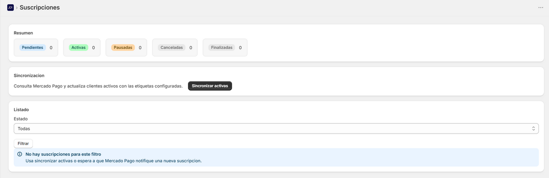Click the Finalizadas summary badge
The width and height of the screenshot is (549, 178).
(221, 47)
